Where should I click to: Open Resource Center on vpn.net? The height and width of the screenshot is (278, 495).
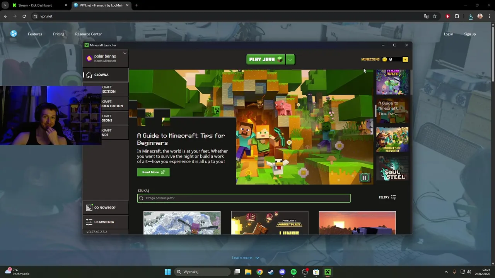[x=89, y=34]
